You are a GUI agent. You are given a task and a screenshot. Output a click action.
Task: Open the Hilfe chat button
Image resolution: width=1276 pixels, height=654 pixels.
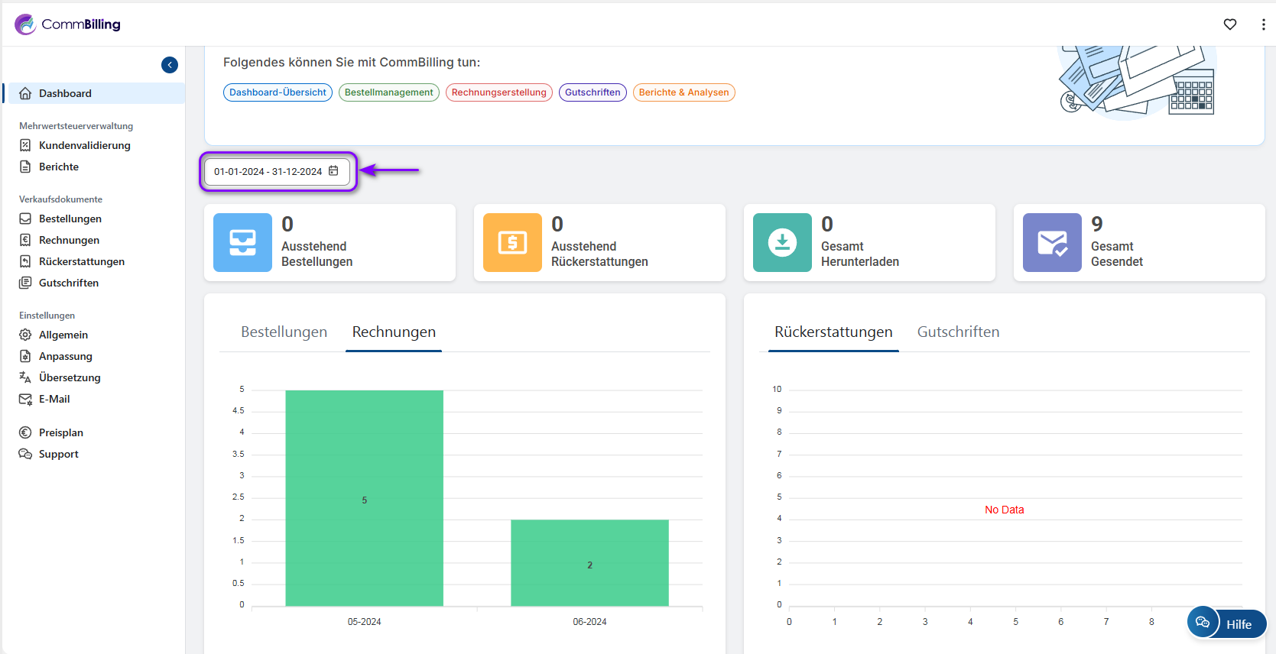(1226, 623)
